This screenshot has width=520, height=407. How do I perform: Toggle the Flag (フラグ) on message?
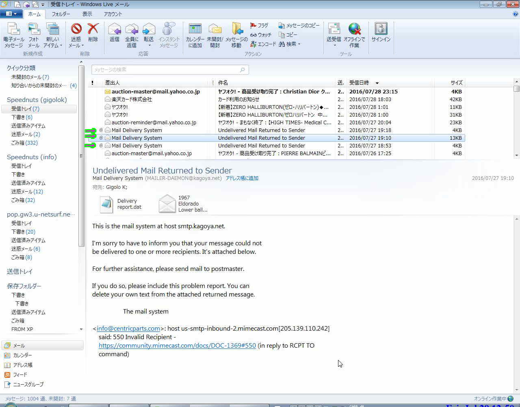(x=259, y=26)
